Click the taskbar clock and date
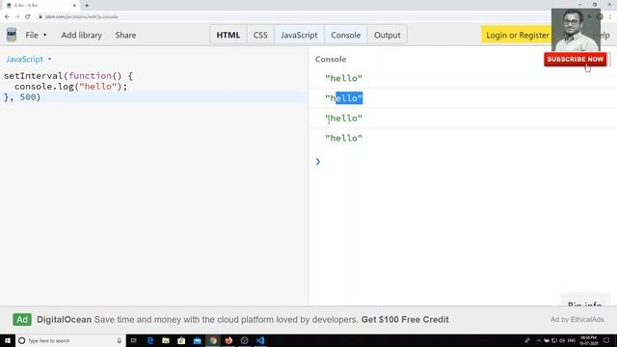The width and height of the screenshot is (617, 347). 589,340
